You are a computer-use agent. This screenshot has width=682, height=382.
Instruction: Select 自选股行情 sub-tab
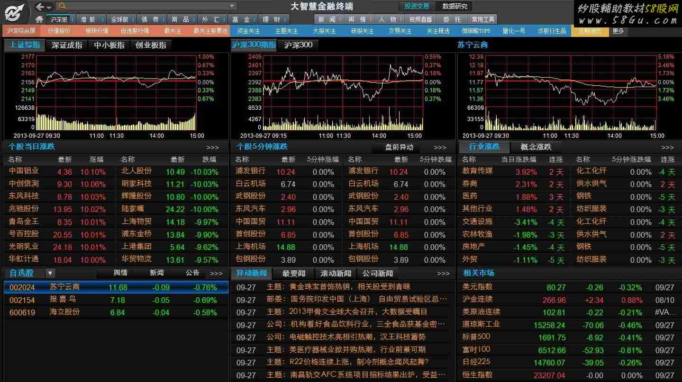135,31
